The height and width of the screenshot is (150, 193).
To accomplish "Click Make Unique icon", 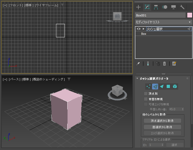I will coord(158,64).
